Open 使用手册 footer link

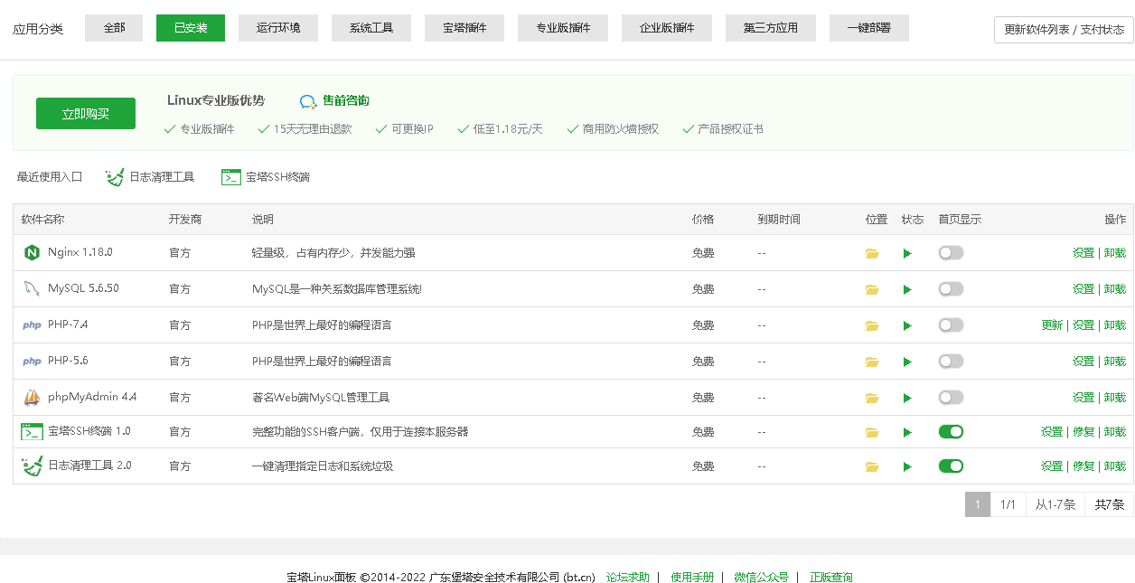[692, 578]
